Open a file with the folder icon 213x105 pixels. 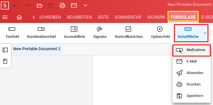(40, 5)
